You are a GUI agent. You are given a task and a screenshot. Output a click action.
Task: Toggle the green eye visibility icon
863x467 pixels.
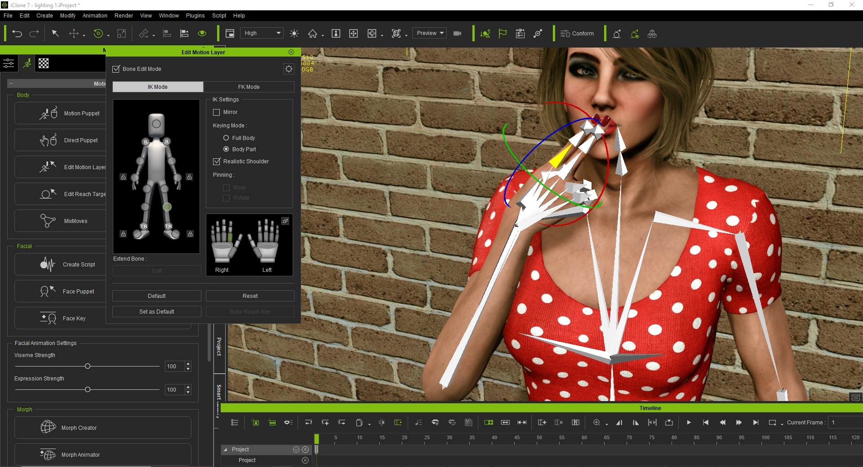point(202,34)
